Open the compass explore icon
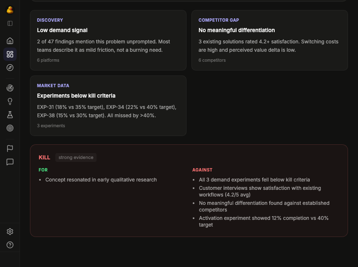The image size is (358, 267). point(10,68)
